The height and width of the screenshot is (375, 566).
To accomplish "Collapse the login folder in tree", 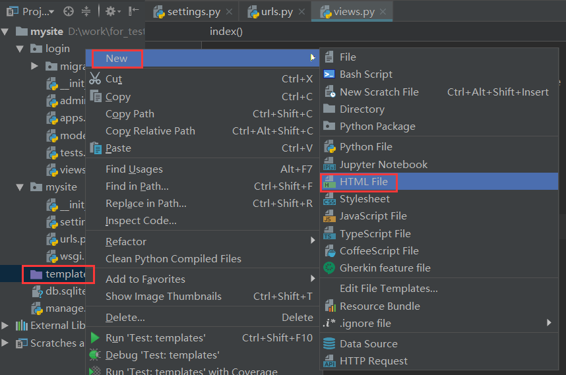I will pyautogui.click(x=20, y=49).
